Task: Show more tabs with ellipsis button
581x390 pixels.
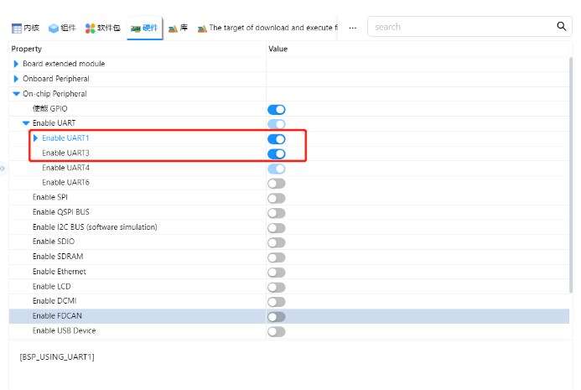Action: point(353,28)
